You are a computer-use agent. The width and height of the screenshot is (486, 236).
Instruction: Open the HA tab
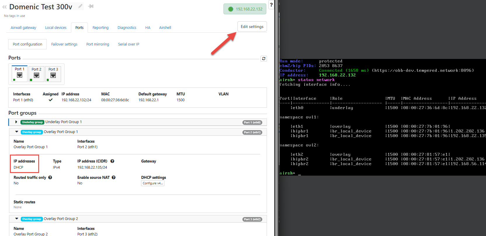click(x=148, y=28)
